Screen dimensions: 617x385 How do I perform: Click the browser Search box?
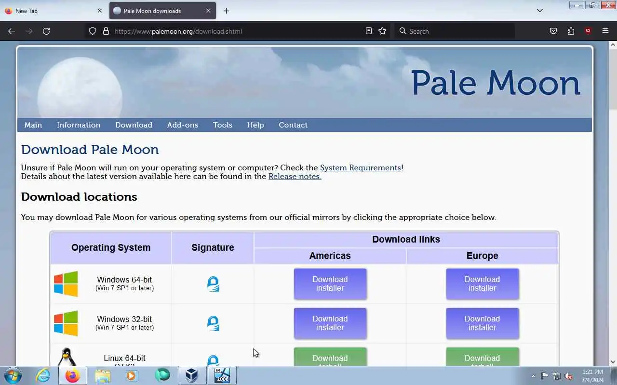click(x=455, y=31)
